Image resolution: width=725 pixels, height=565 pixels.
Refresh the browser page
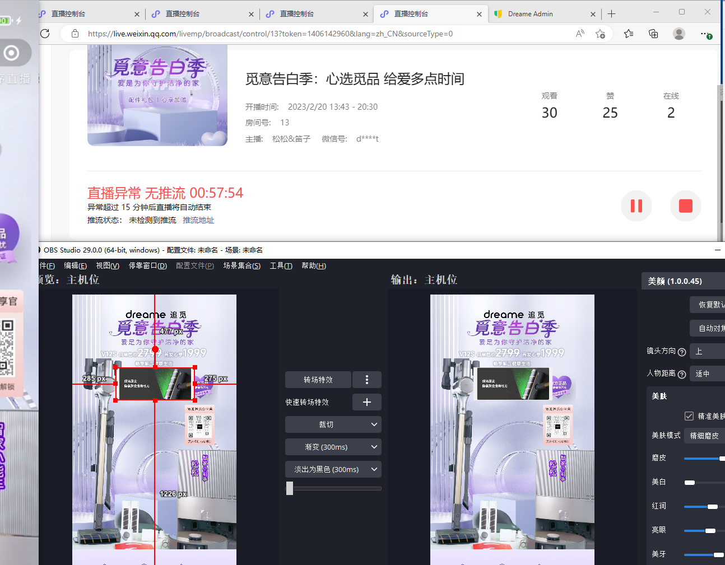click(x=45, y=34)
